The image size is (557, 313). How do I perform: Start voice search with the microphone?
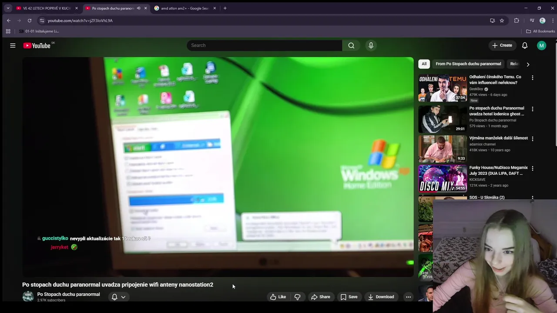[371, 45]
